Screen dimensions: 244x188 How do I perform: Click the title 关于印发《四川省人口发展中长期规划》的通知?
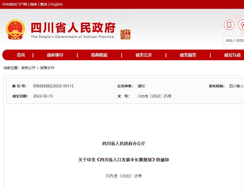124,160
